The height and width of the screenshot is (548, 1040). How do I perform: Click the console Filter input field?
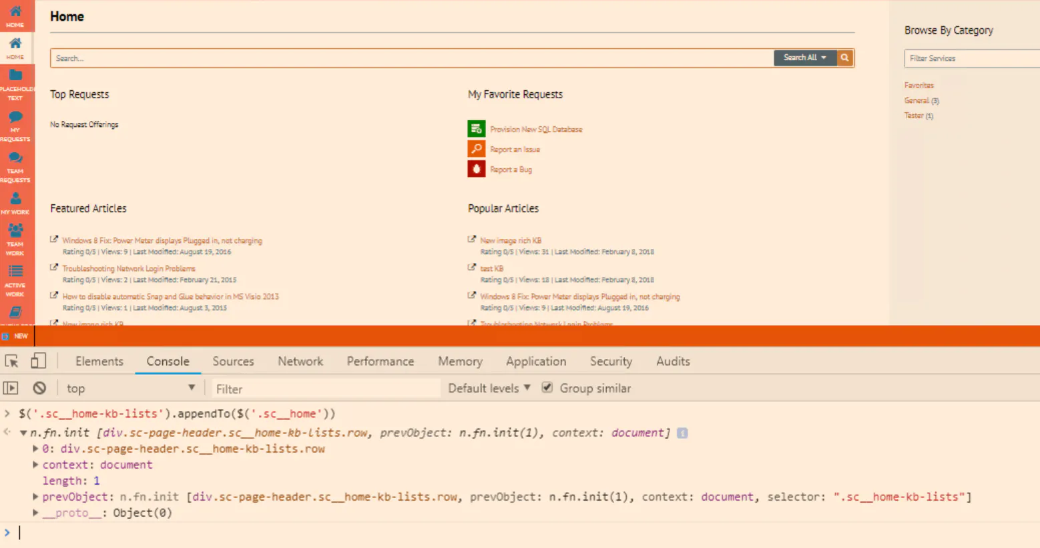click(325, 388)
